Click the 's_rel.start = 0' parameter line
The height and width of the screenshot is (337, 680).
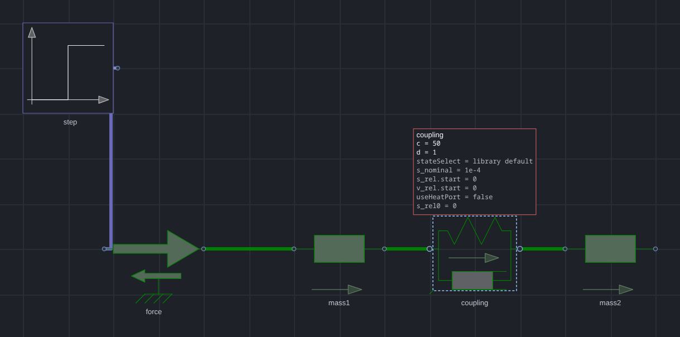coord(447,179)
